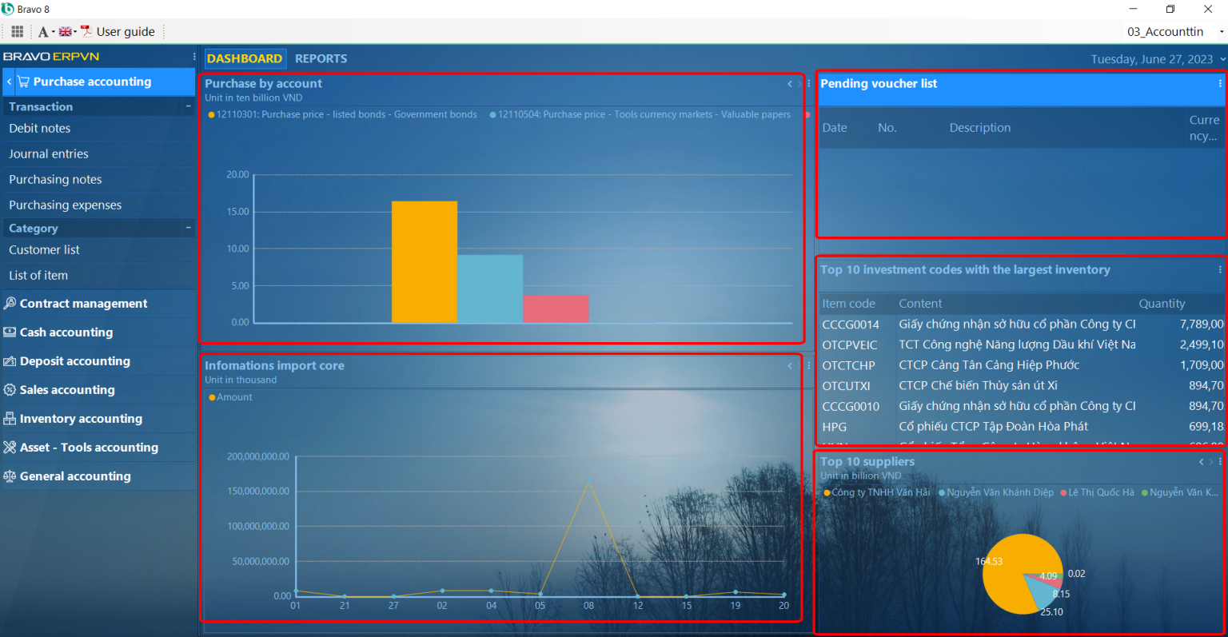Collapse the Transaction section
Screen dimensions: 1228x637
189,106
